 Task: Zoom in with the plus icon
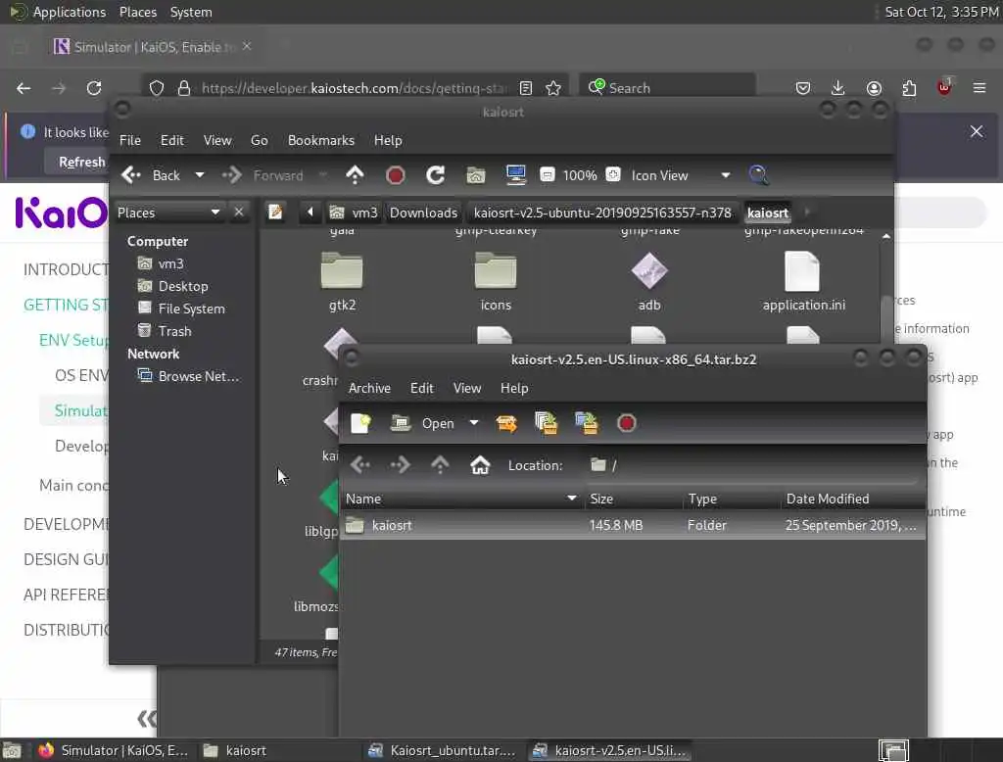(x=613, y=174)
